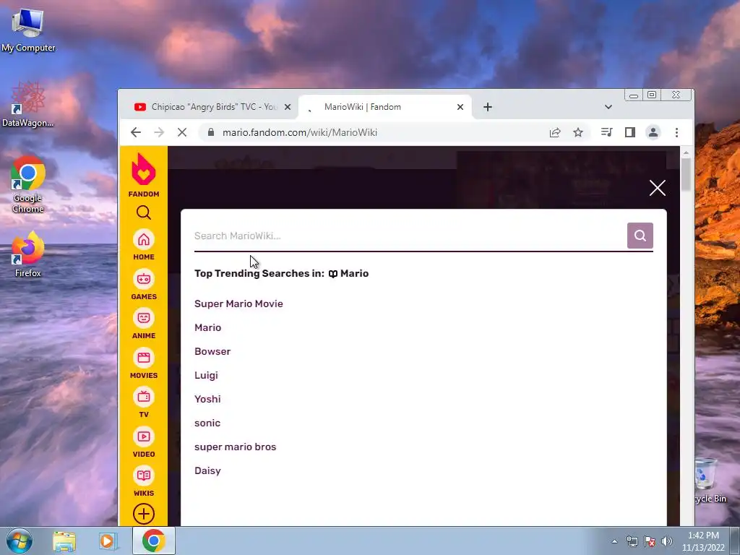740x555 pixels.
Task: Open the TV section icon
Action: [144, 403]
